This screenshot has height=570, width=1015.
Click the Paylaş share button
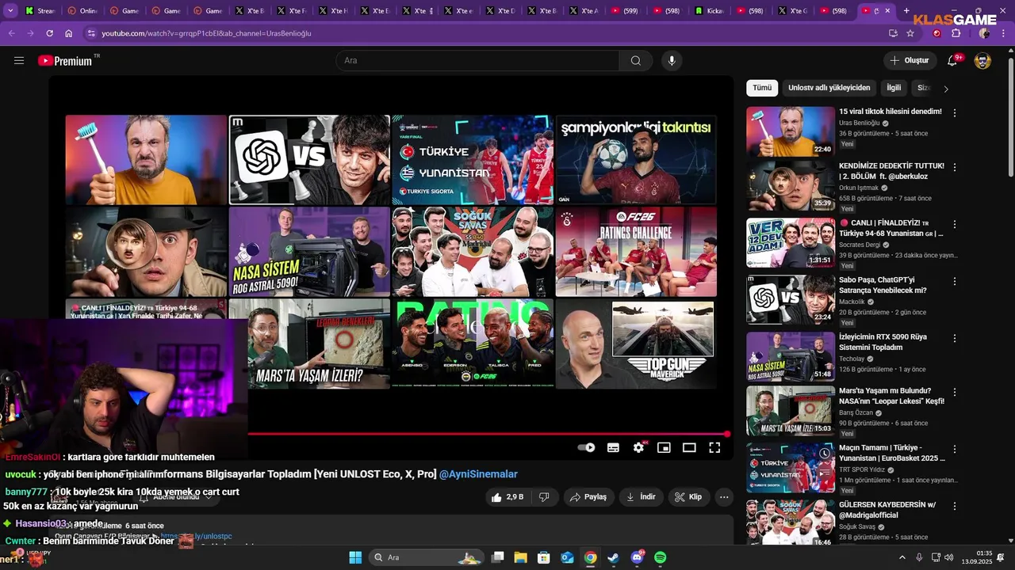pyautogui.click(x=588, y=497)
